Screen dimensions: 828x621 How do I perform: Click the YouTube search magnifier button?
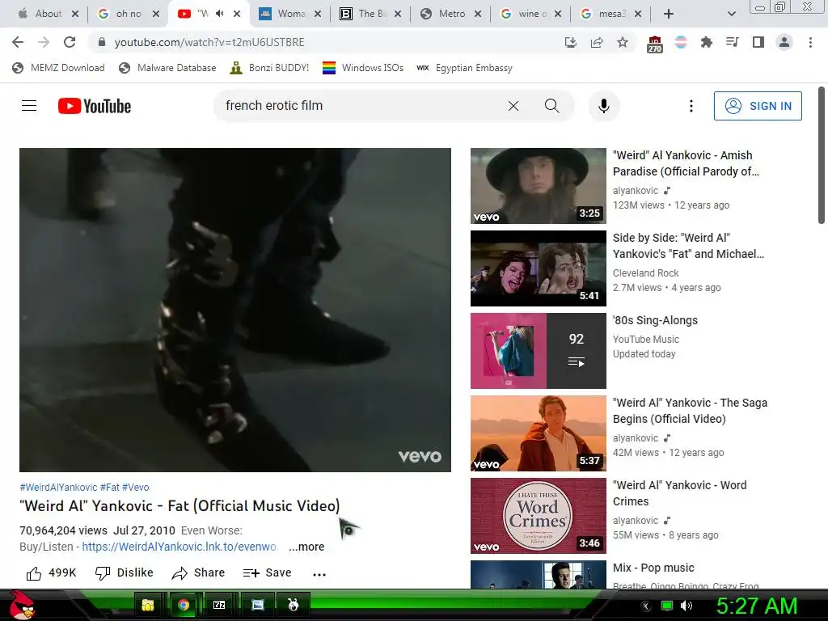[x=551, y=106]
